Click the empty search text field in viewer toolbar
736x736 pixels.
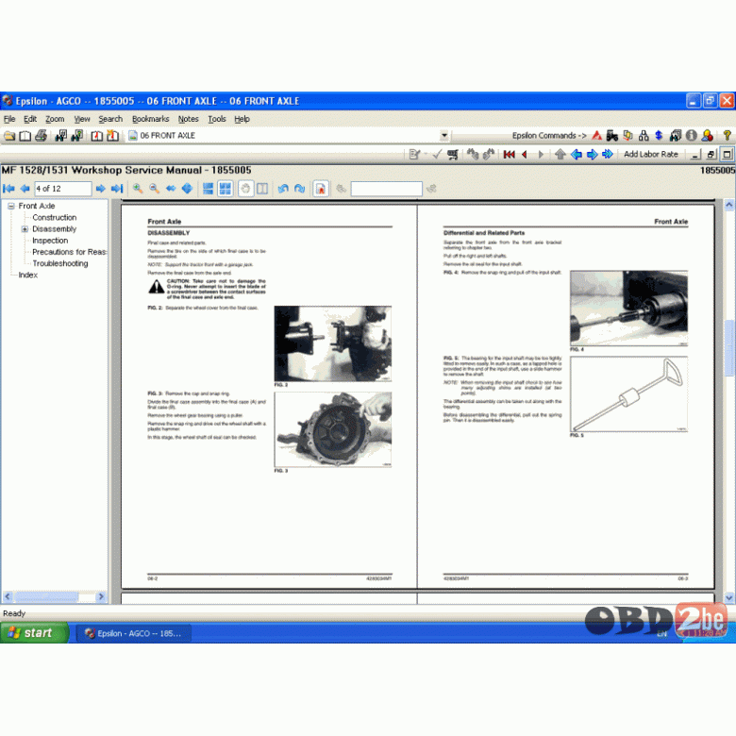386,189
